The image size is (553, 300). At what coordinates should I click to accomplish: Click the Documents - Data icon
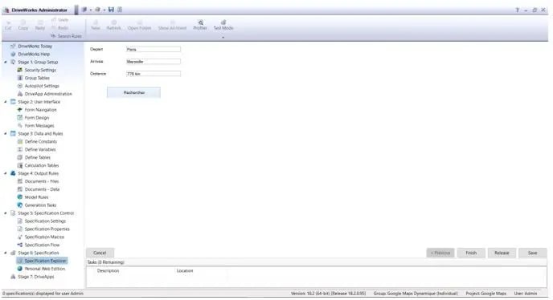pos(20,189)
